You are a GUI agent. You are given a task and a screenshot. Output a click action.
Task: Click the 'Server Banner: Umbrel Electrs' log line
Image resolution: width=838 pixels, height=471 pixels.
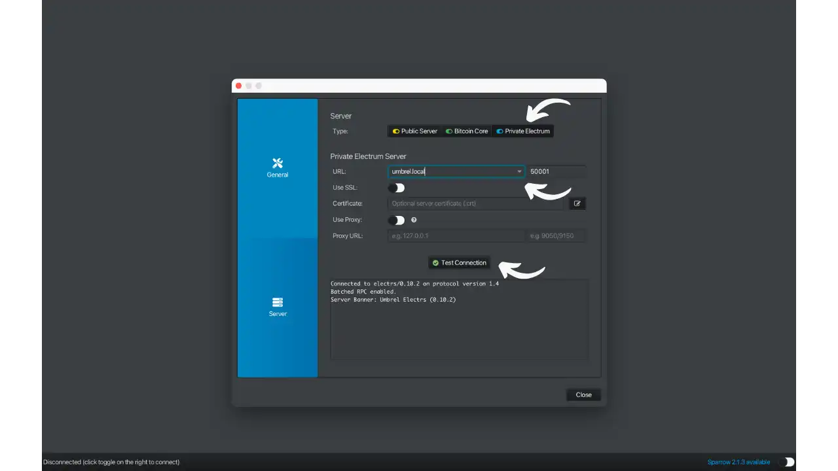(393, 300)
